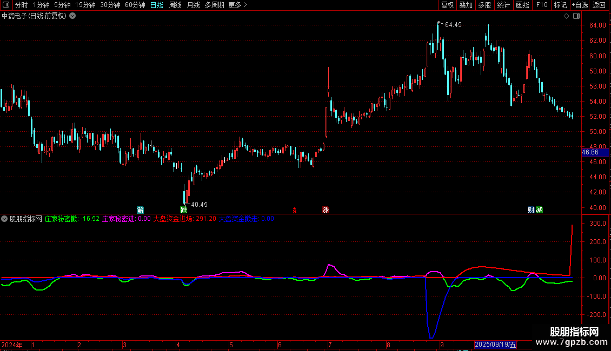The image size is (611, 351).
Task: Expand the 中瓷电子 title dropdown arrow
Action: [72, 16]
